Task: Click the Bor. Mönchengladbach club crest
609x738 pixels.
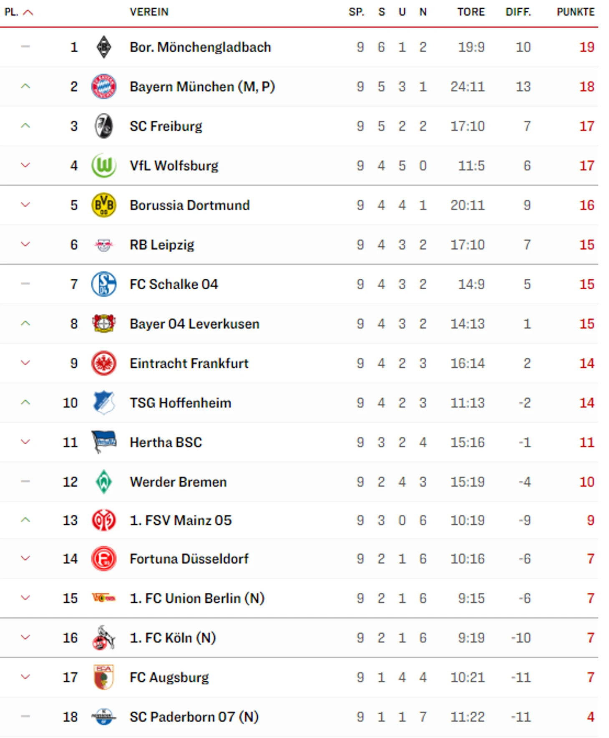Action: tap(103, 47)
